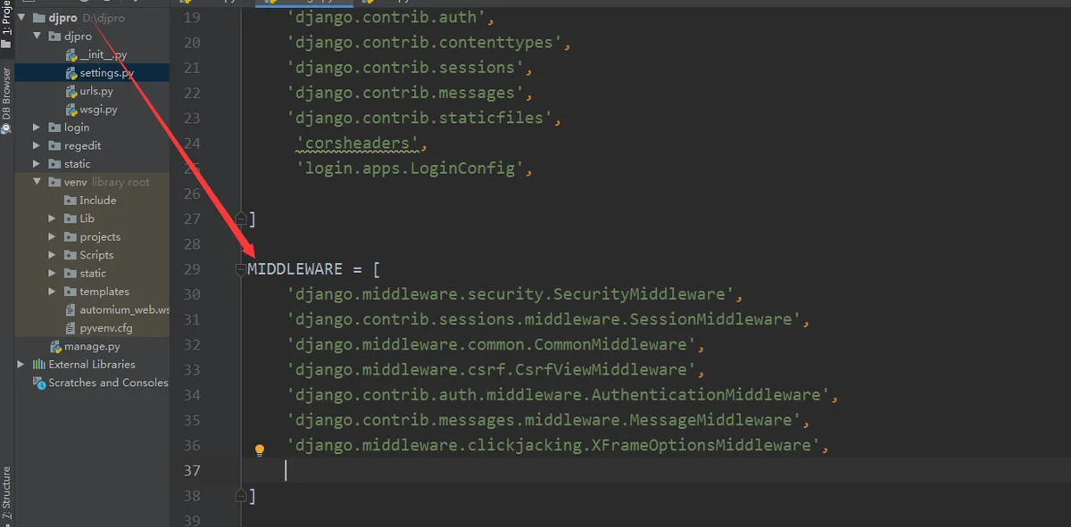This screenshot has height=527, width=1071.
Task: Fold the MIDDLEWARE list at line 29
Action: pyautogui.click(x=241, y=269)
